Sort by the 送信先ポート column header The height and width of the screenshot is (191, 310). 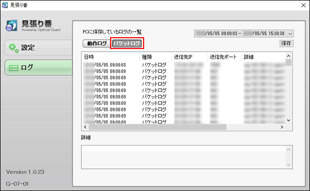(x=224, y=57)
